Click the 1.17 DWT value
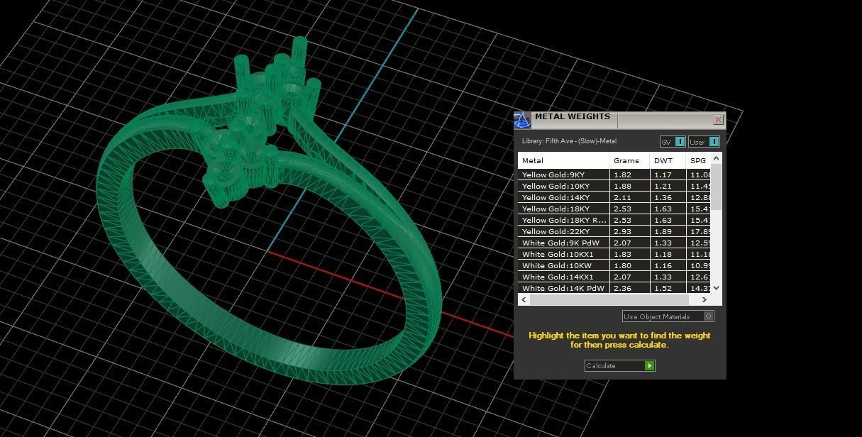862x437 pixels. pyautogui.click(x=663, y=175)
